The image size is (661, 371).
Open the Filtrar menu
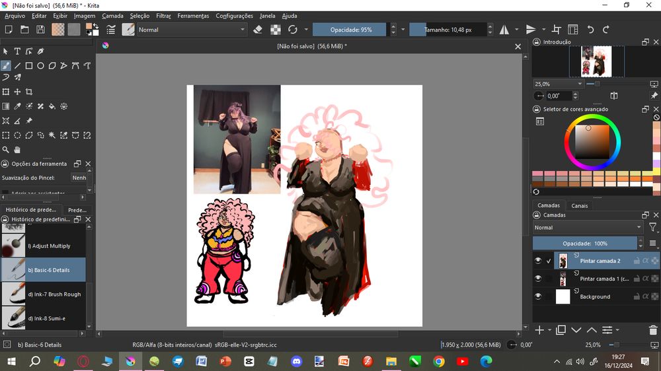click(163, 16)
